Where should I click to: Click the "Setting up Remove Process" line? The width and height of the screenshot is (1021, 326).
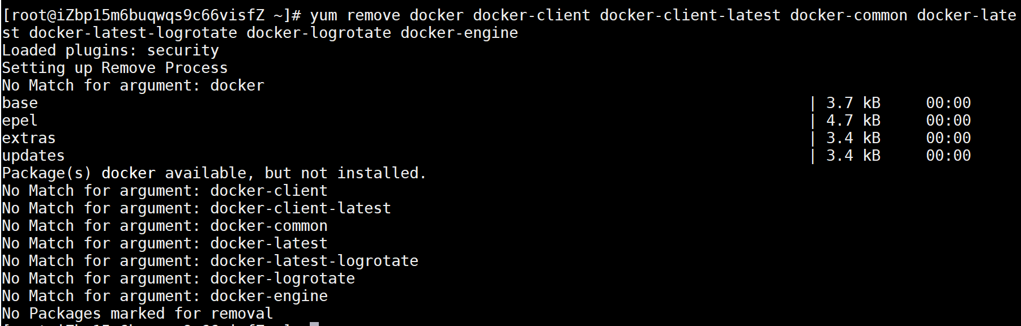(114, 68)
